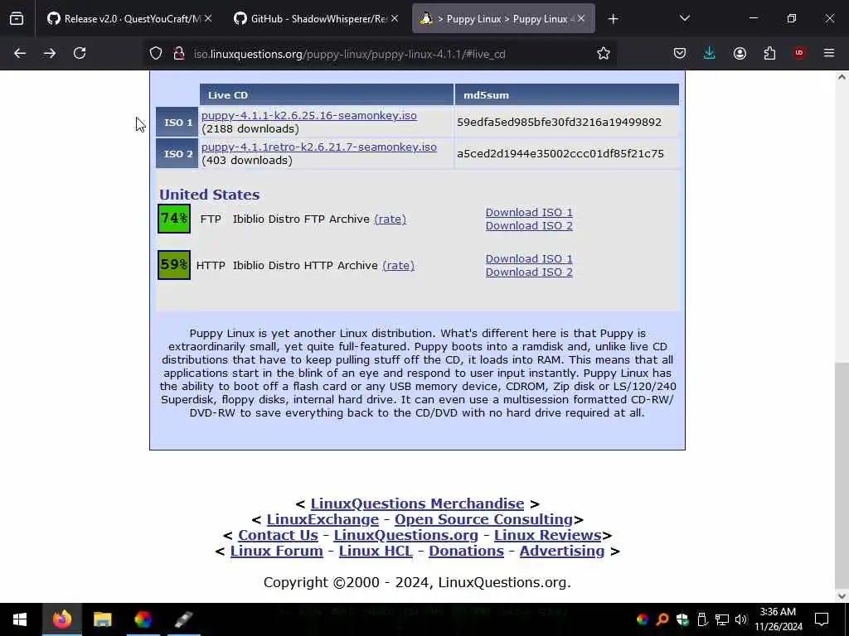
Task: Open Linux Reviews link
Action: click(x=547, y=535)
